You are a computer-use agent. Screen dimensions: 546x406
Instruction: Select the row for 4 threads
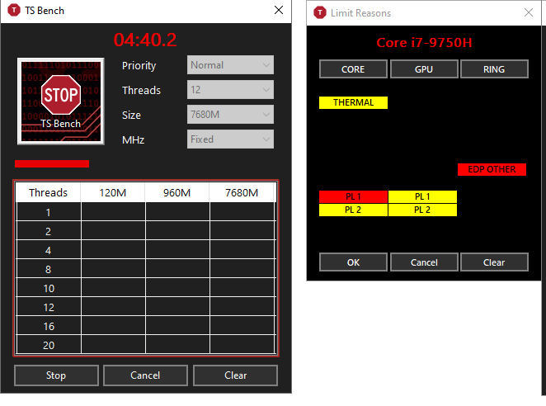coord(146,250)
